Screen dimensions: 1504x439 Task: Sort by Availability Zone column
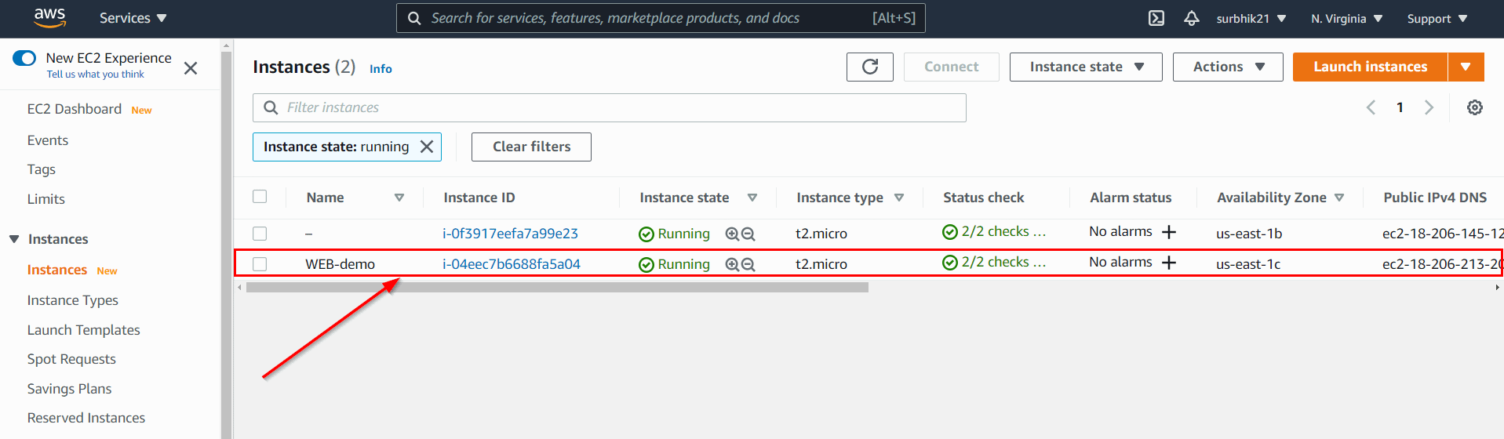coord(1339,198)
